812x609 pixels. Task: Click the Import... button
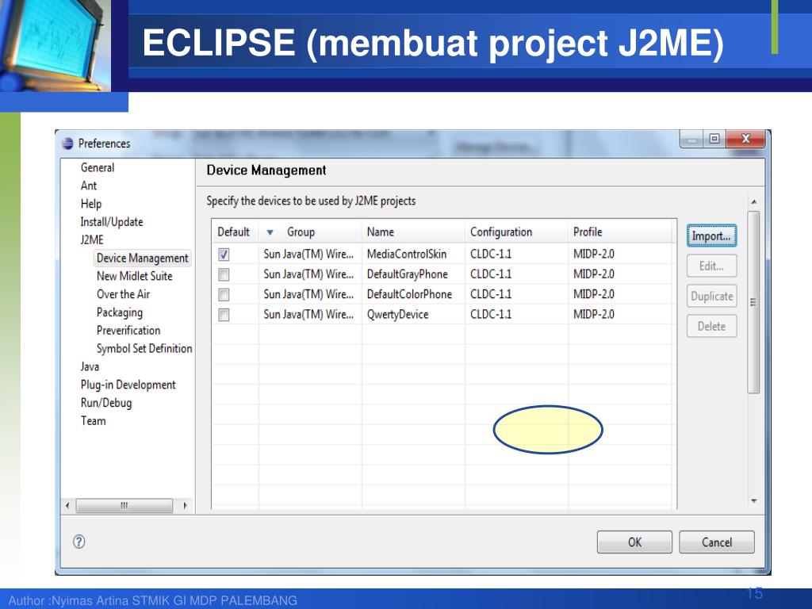[x=711, y=236]
